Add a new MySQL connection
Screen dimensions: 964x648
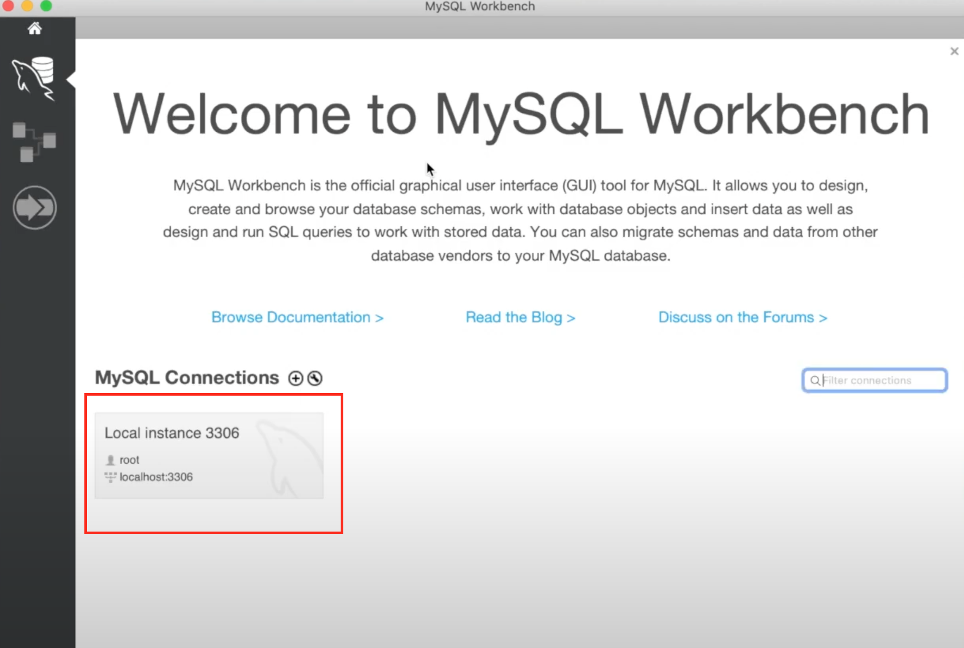(x=296, y=378)
